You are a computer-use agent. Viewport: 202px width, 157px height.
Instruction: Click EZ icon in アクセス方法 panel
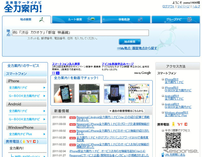[186, 124]
